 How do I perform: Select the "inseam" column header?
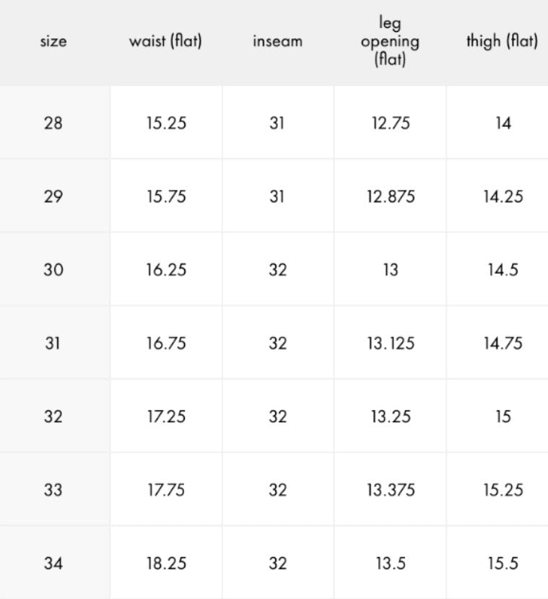(x=277, y=41)
